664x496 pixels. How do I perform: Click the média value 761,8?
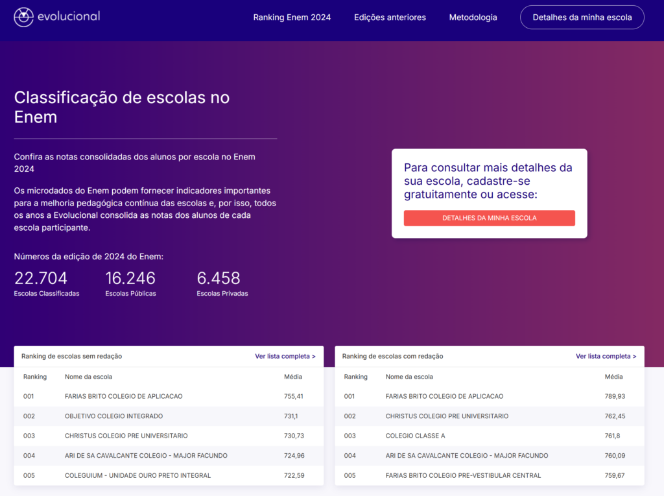tap(612, 436)
